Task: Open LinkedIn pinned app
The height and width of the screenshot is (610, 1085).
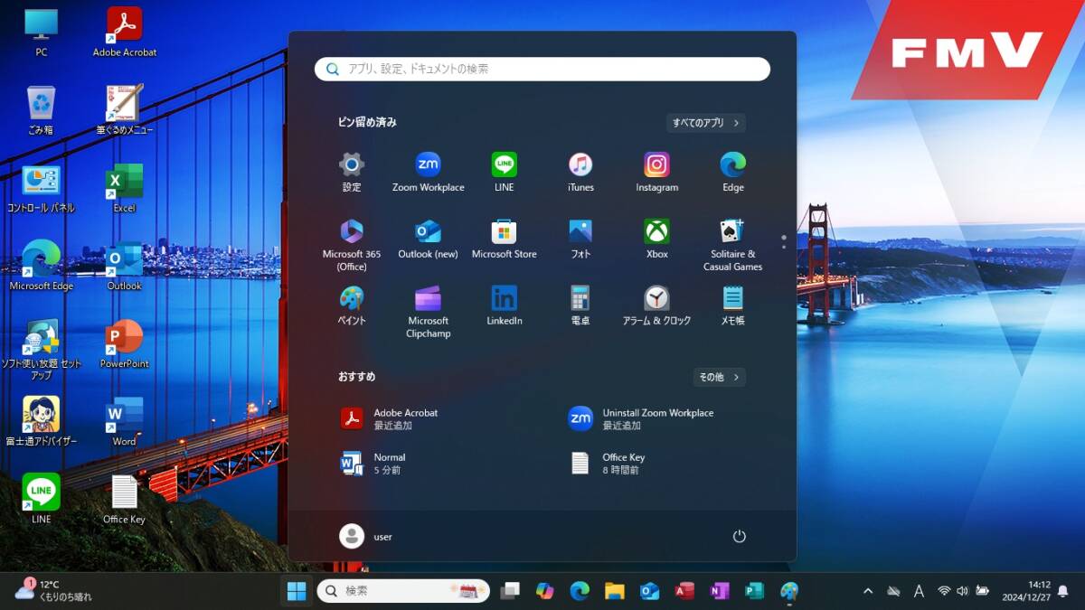Action: click(x=505, y=305)
